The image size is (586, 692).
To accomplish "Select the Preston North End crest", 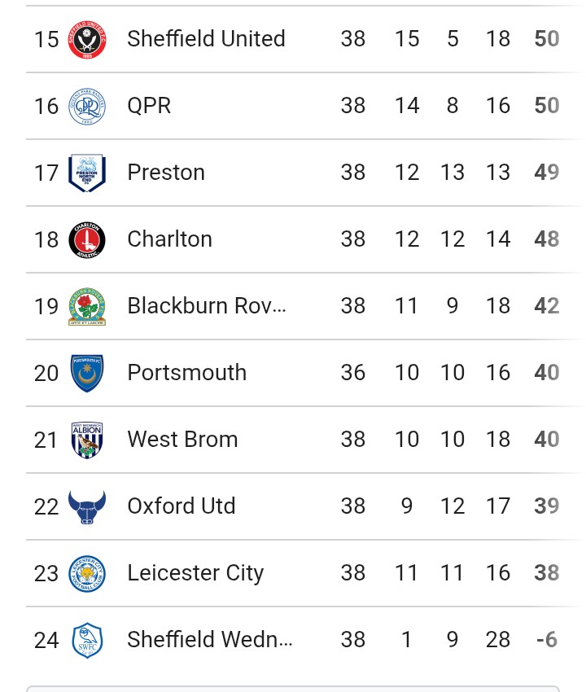I will (87, 173).
